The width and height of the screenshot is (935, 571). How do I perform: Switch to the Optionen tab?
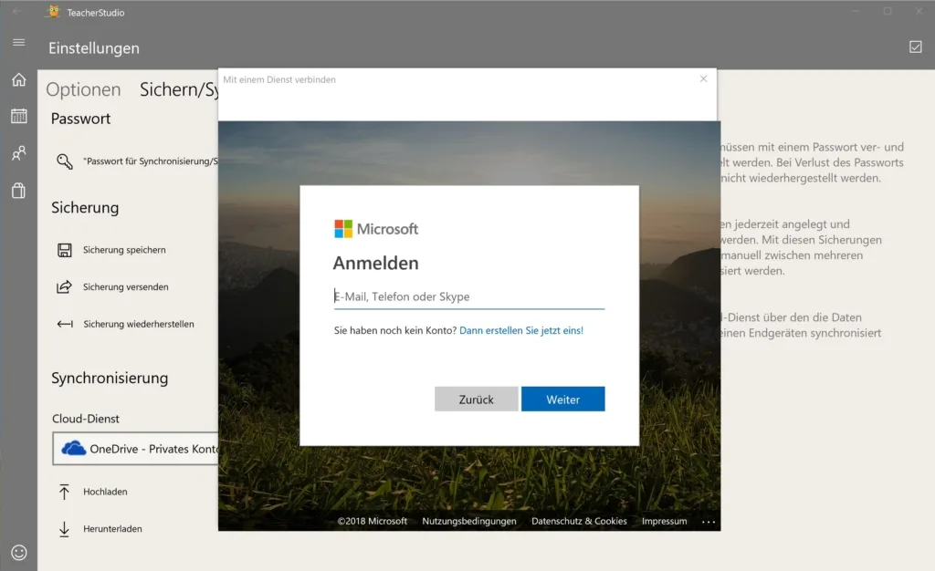pyautogui.click(x=83, y=89)
